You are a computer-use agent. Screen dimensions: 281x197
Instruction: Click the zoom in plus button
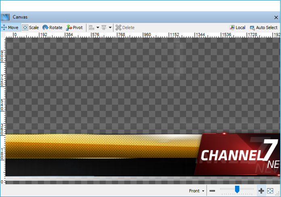261,191
